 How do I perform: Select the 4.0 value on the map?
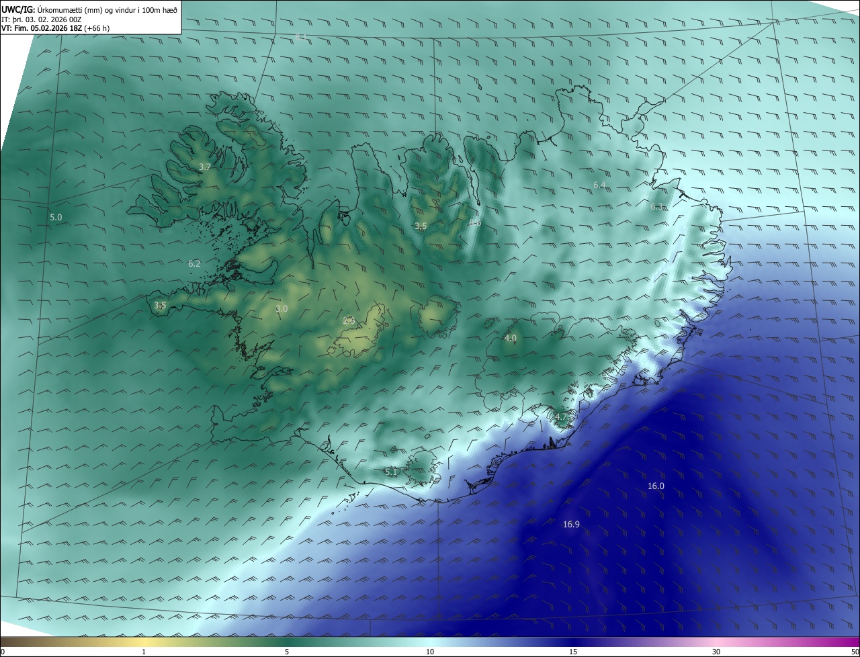coord(510,338)
